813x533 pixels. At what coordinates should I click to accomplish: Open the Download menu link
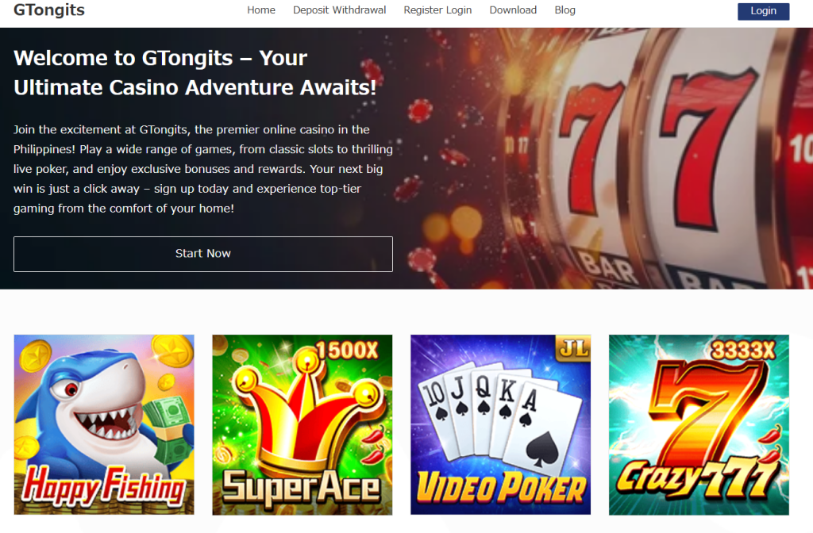coord(514,10)
